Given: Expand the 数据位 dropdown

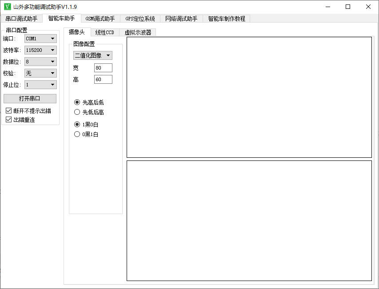Looking at the screenshot, I should (40, 62).
